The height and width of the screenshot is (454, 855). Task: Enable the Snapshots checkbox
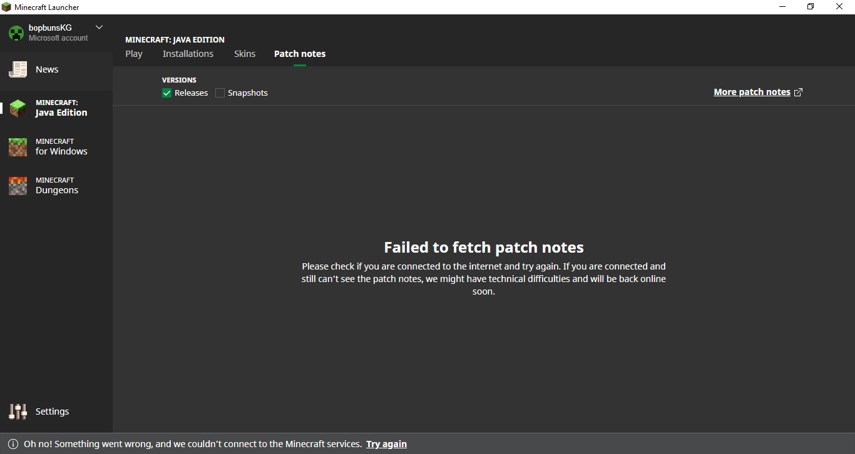(x=220, y=93)
